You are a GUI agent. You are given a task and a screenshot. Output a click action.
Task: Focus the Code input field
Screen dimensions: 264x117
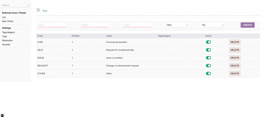(x=52, y=25)
